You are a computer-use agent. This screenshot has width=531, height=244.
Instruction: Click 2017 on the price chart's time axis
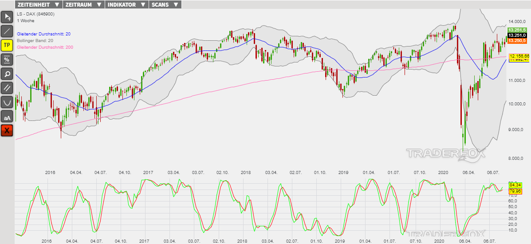tap(148, 172)
